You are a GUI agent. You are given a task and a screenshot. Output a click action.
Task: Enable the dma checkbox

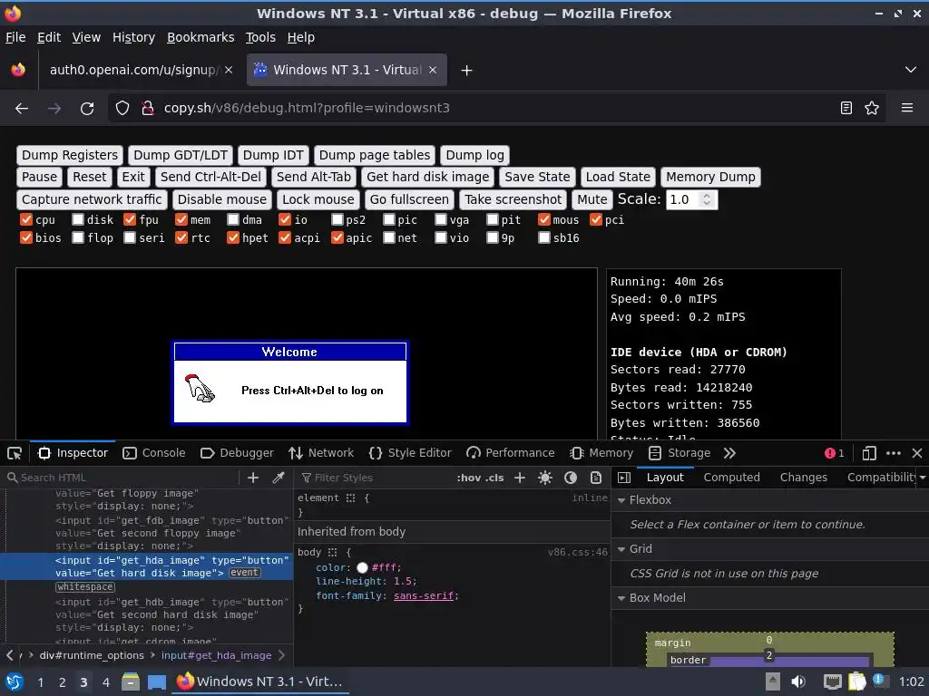(x=233, y=219)
